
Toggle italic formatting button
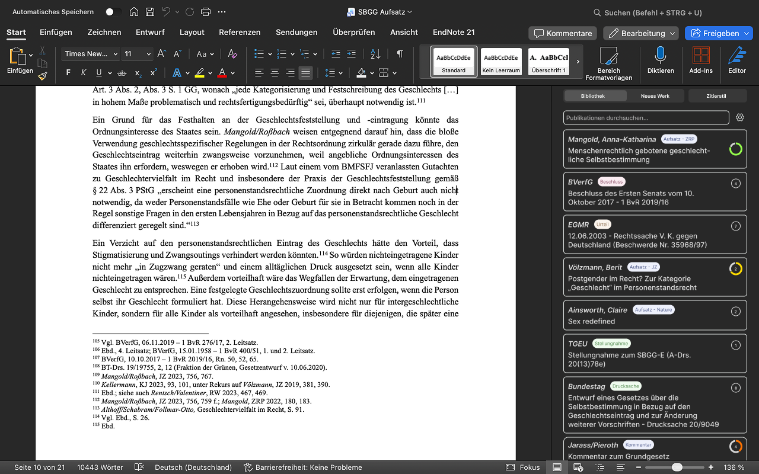coord(84,73)
